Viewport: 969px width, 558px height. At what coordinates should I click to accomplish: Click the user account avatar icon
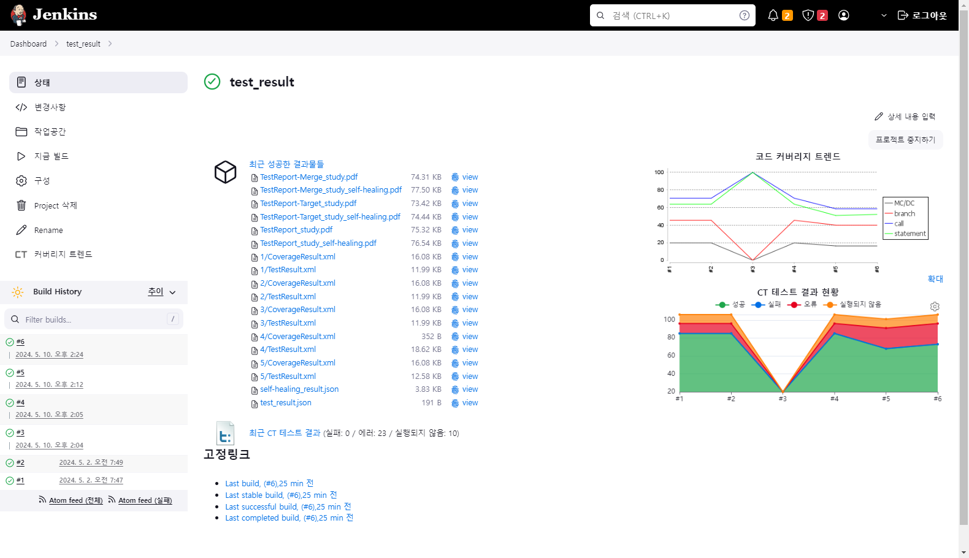coord(844,15)
